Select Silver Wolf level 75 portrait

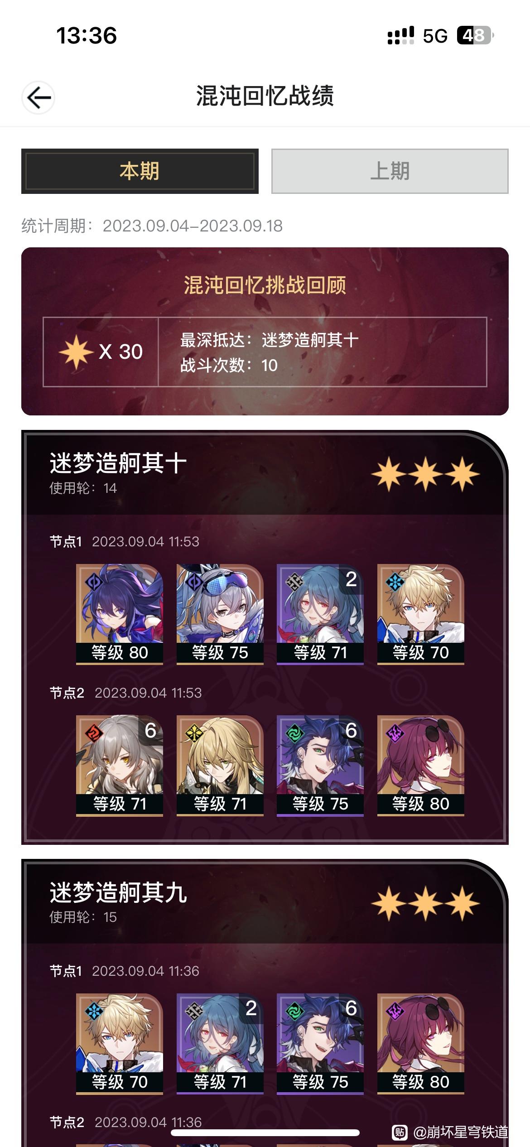220,614
